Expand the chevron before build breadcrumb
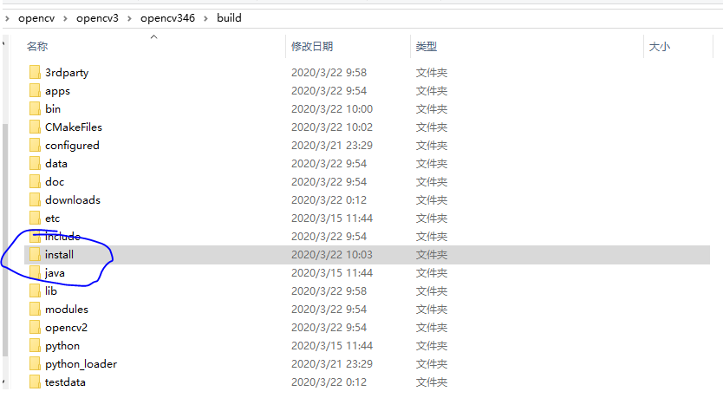Viewport: 723px width, 398px height. point(205,18)
